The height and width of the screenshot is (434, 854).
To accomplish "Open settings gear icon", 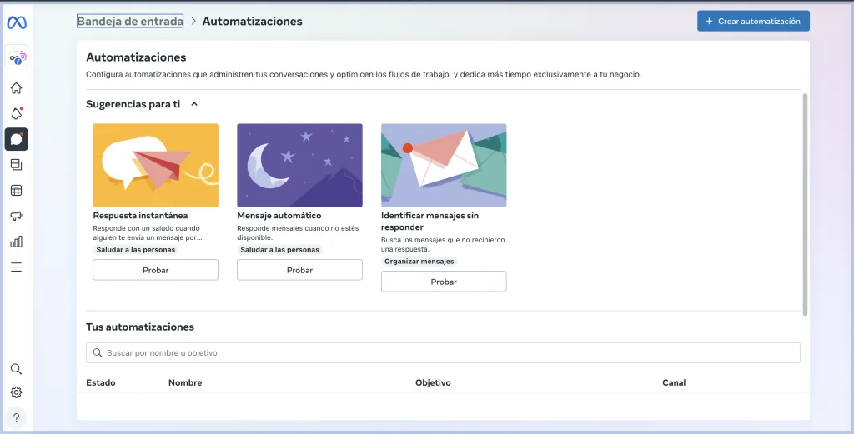I will point(17,392).
